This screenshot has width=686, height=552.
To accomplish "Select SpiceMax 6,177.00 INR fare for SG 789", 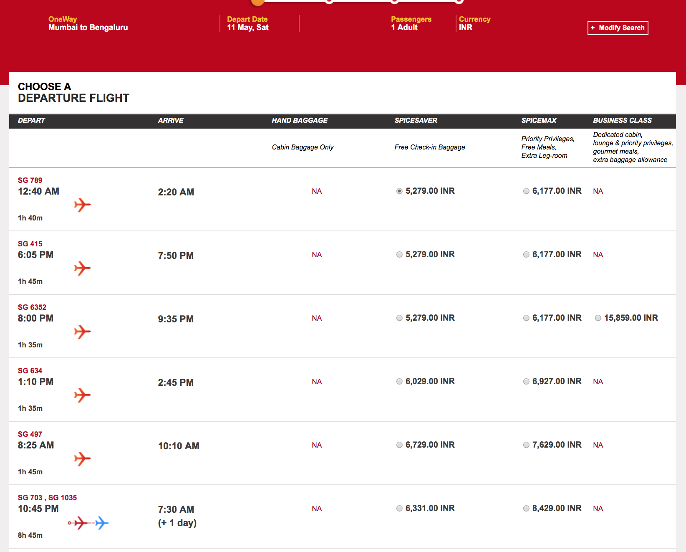I will (x=526, y=191).
